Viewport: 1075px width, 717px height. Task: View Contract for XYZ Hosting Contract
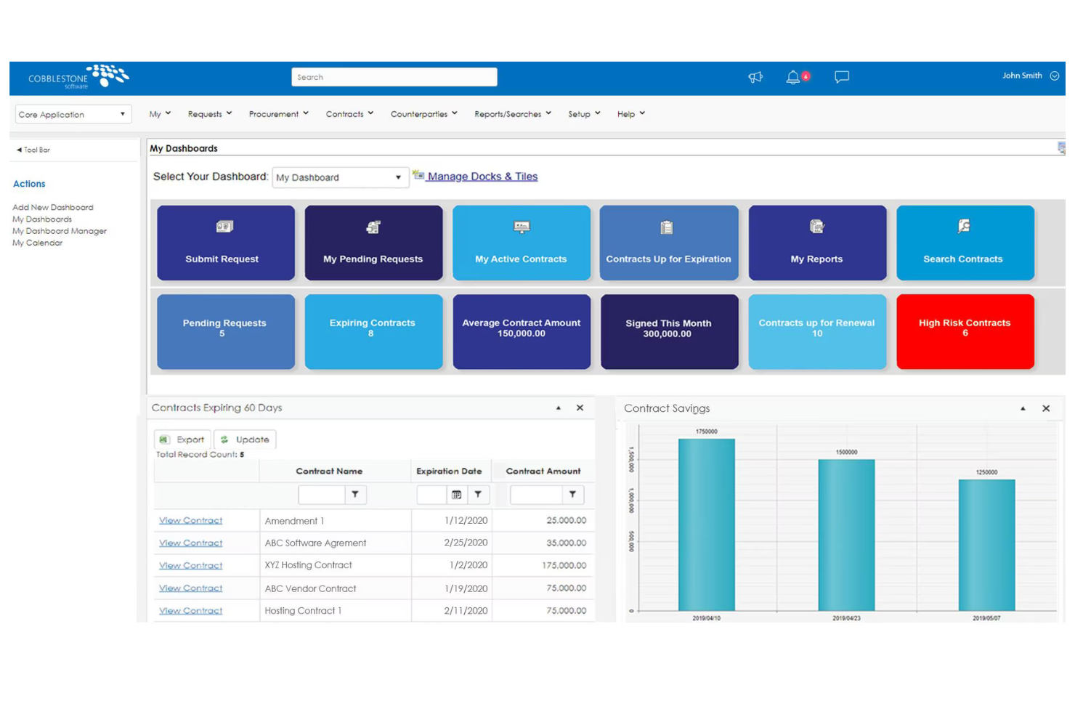click(190, 565)
